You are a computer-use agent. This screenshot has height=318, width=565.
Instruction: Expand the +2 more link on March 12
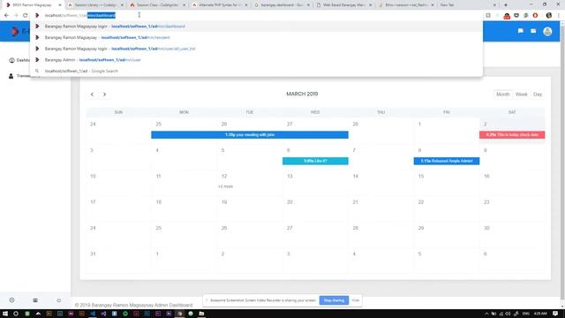click(226, 186)
